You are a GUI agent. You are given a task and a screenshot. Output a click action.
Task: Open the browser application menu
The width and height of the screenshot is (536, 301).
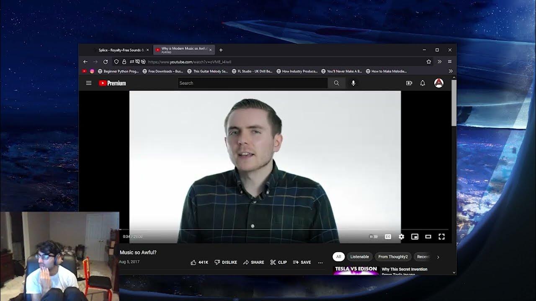[x=450, y=61]
